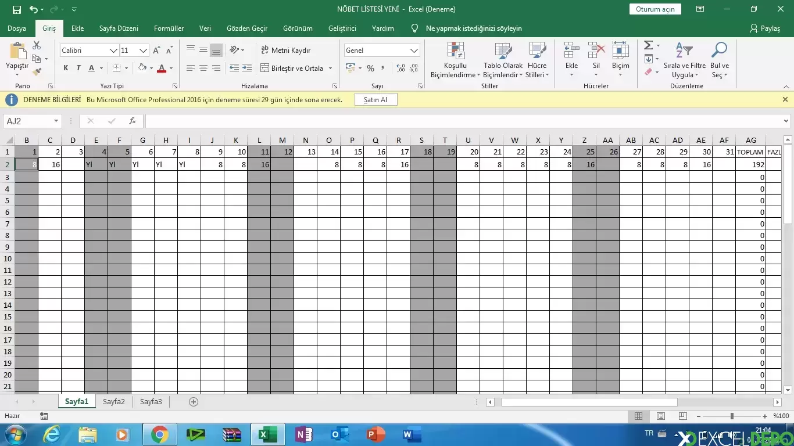Select middle vertical alignment
Image resolution: width=794 pixels, height=446 pixels.
[x=203, y=50]
